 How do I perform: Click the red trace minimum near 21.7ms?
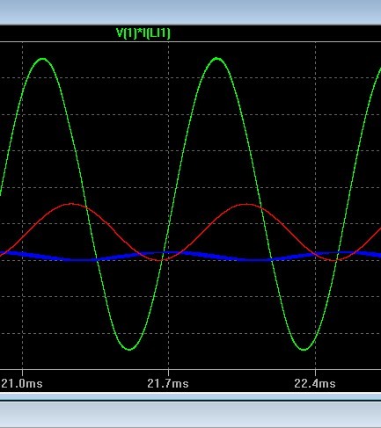pyautogui.click(x=160, y=259)
